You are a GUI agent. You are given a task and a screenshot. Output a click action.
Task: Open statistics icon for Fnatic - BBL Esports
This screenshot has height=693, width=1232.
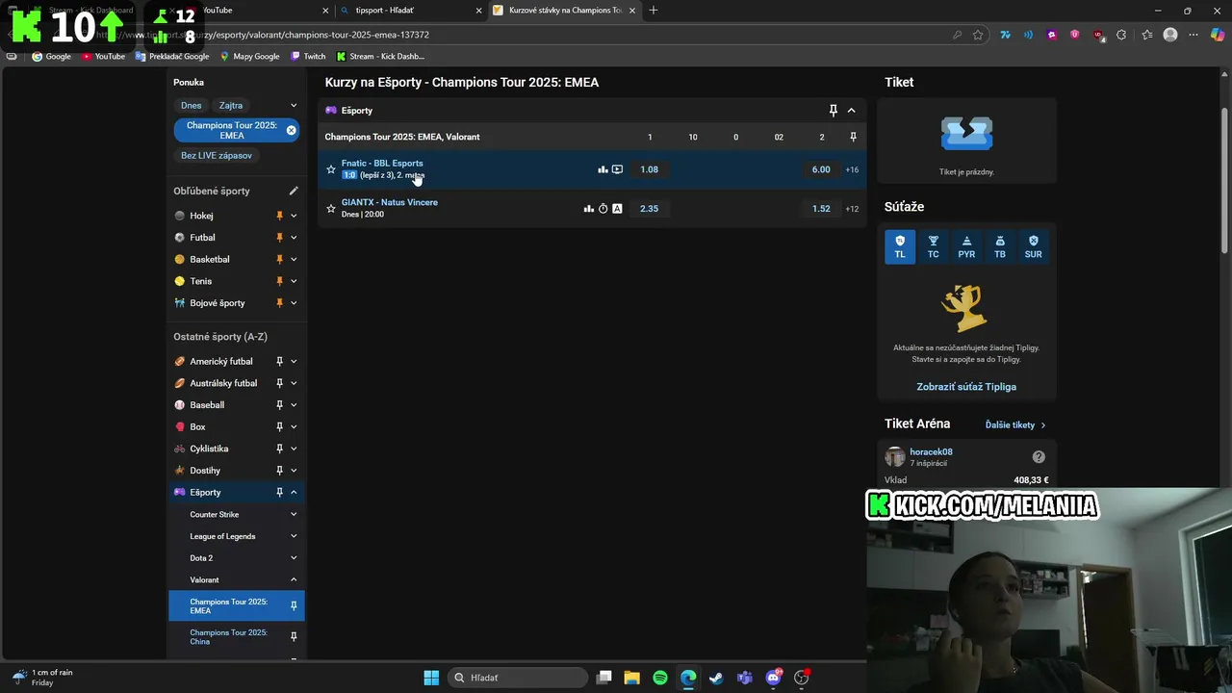click(603, 169)
